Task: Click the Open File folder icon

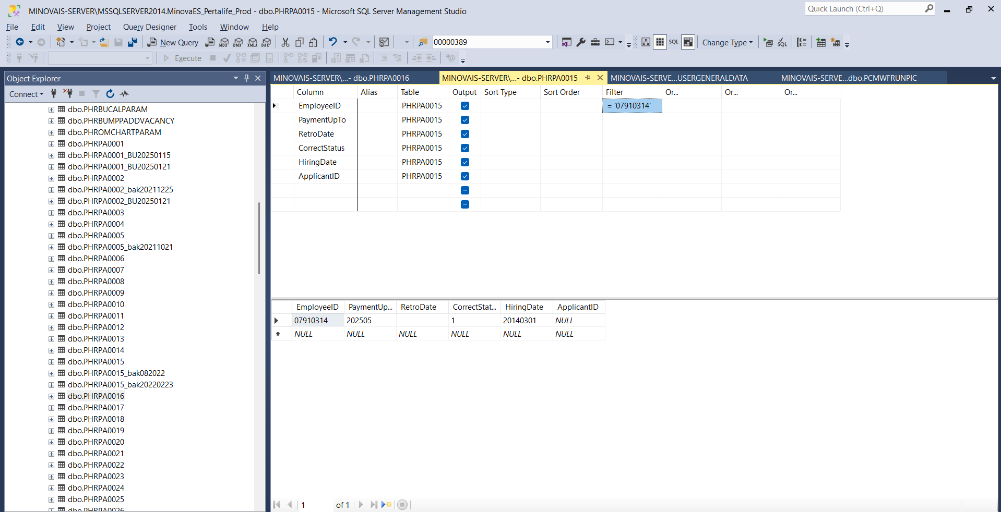Action: coord(104,42)
